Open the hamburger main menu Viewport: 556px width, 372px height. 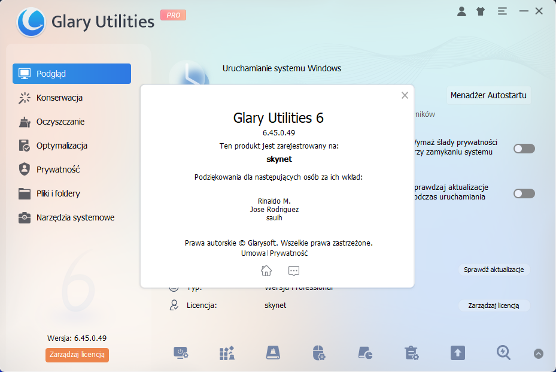coord(502,11)
